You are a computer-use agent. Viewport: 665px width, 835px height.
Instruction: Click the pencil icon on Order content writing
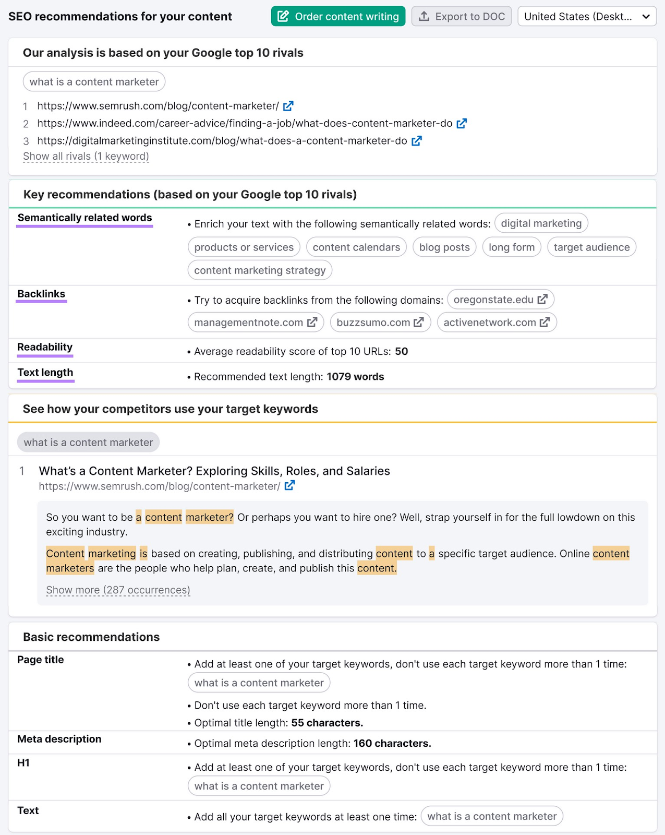pos(282,16)
